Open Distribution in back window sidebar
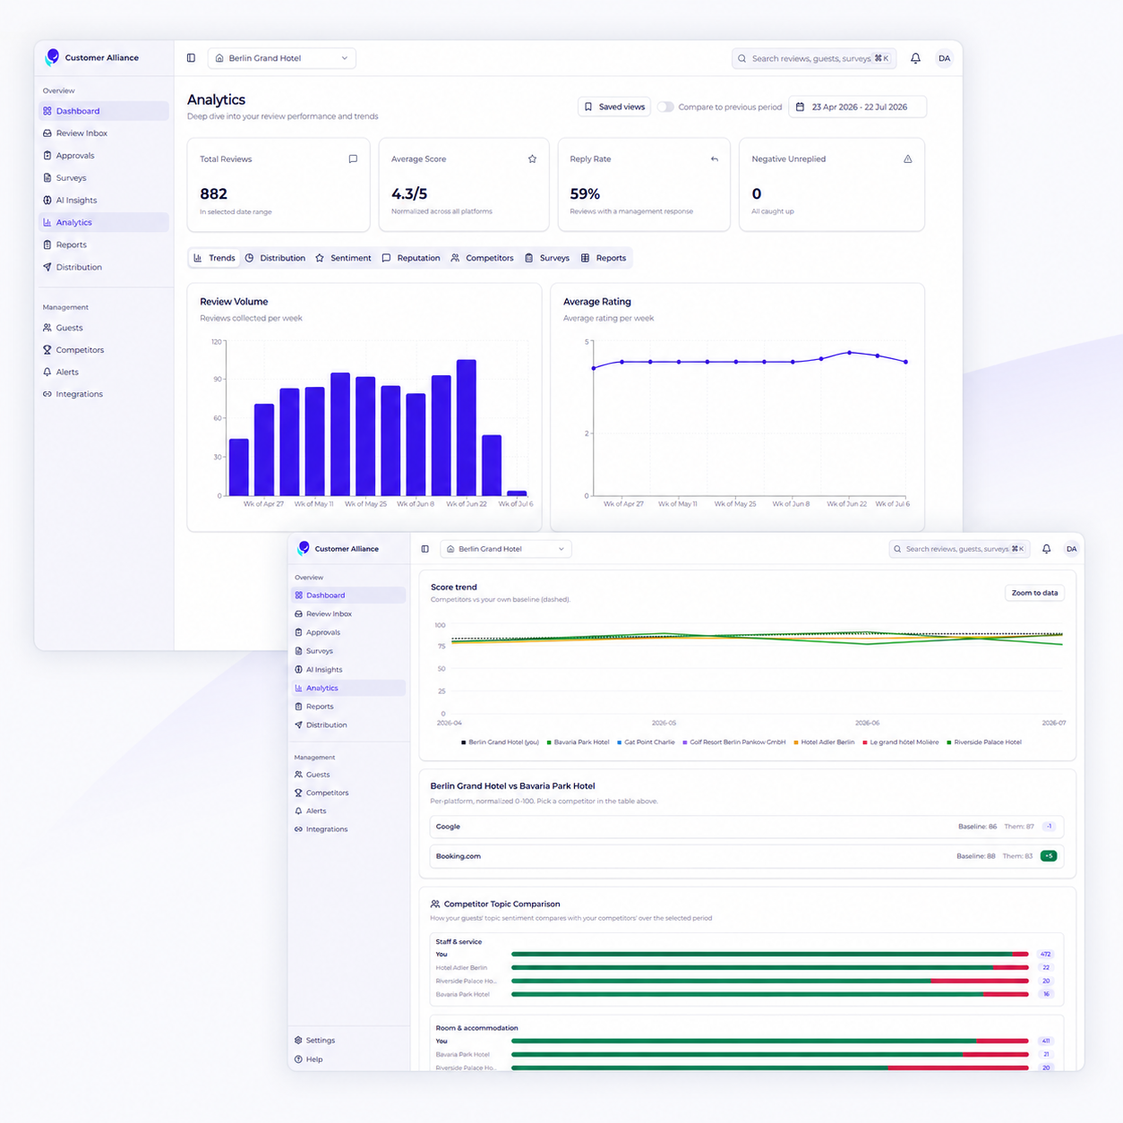The image size is (1123, 1123). tap(104, 267)
